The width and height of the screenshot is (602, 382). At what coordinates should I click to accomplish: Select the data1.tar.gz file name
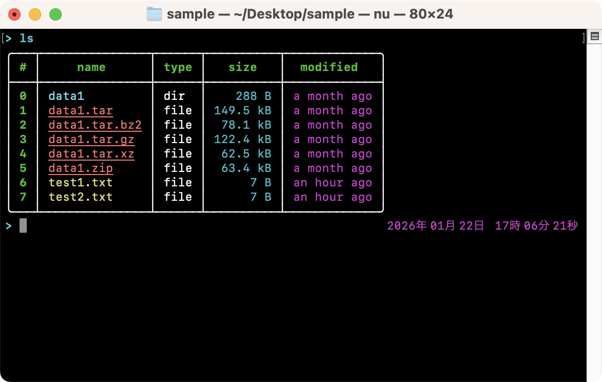tap(91, 140)
